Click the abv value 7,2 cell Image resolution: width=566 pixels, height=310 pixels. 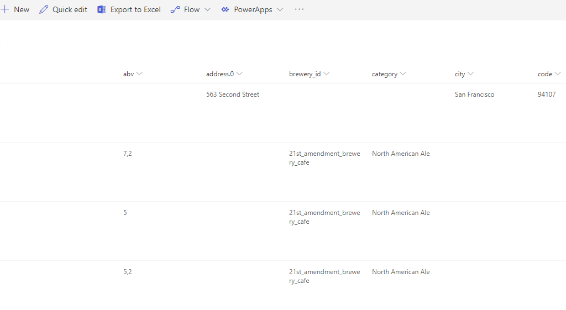pyautogui.click(x=128, y=154)
